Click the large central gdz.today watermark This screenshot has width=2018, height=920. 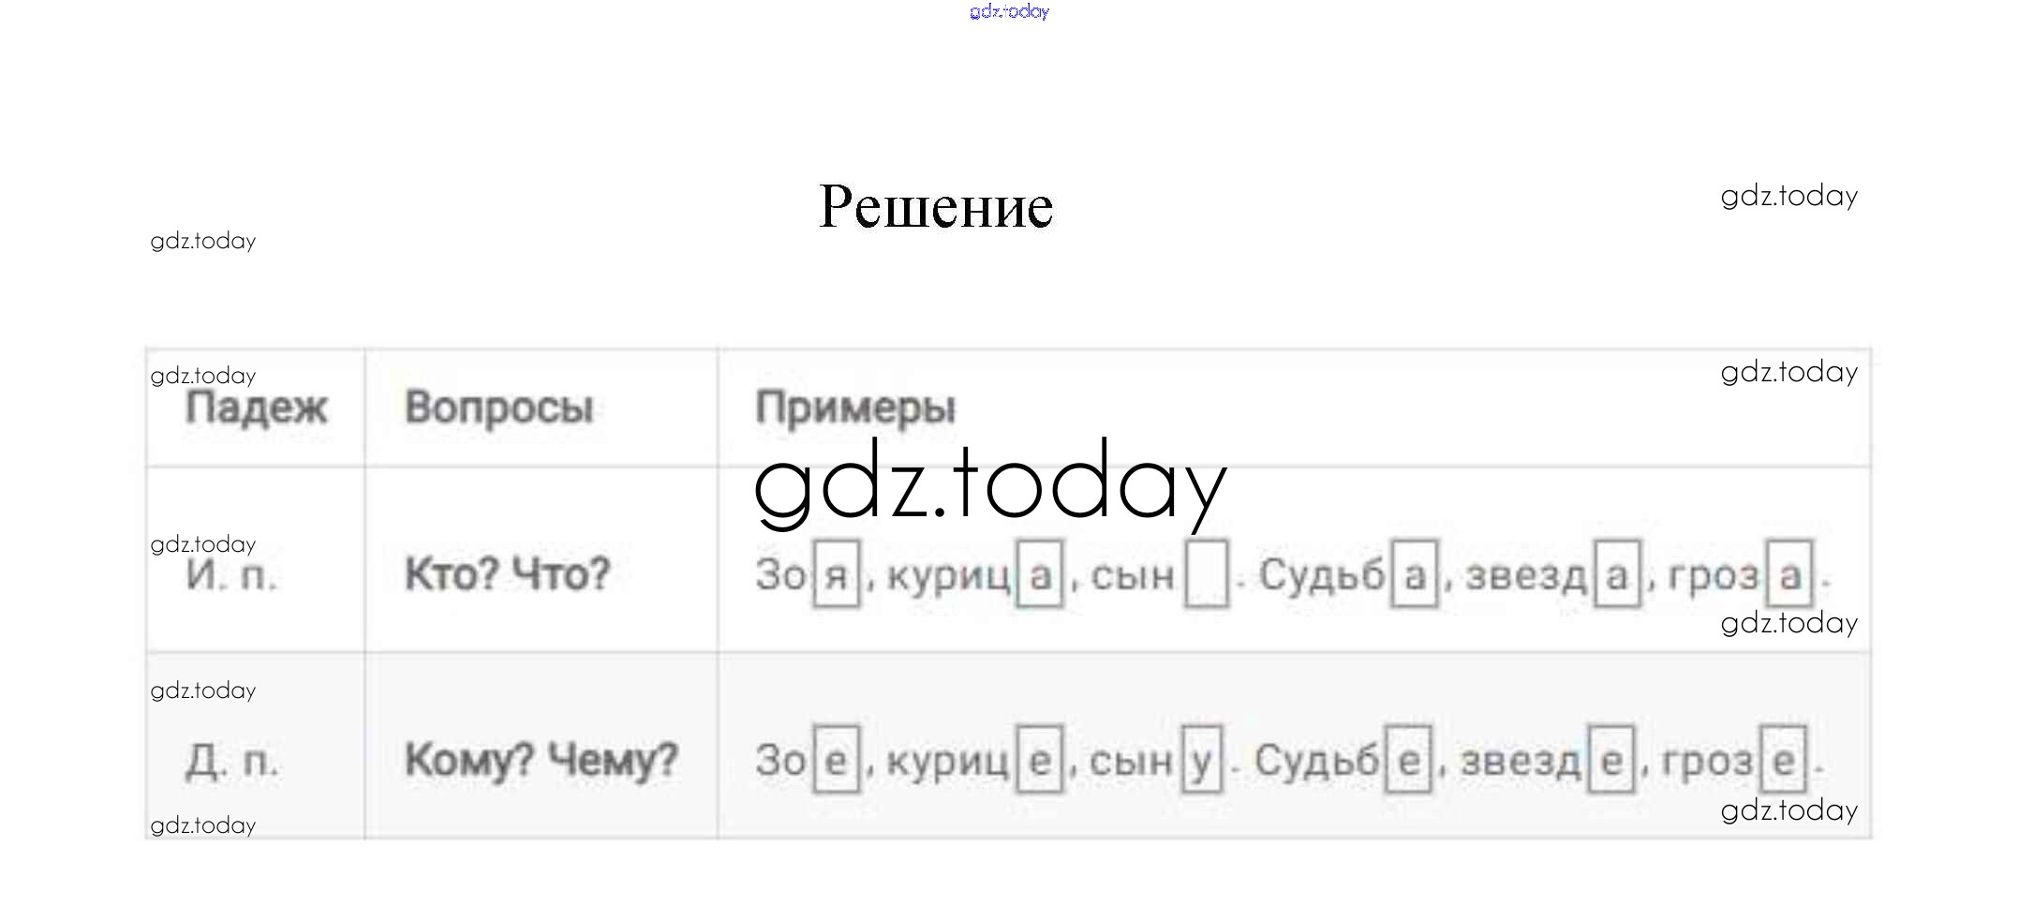click(x=989, y=483)
